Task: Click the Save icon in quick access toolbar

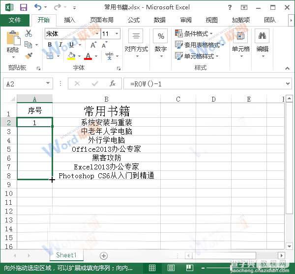Action: click(x=24, y=7)
